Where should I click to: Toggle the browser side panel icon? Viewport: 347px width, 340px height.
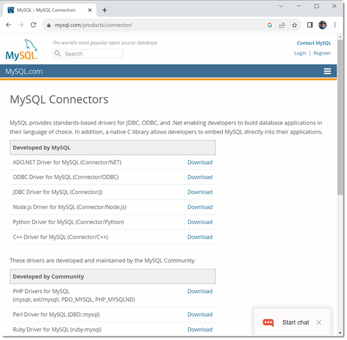(310, 25)
